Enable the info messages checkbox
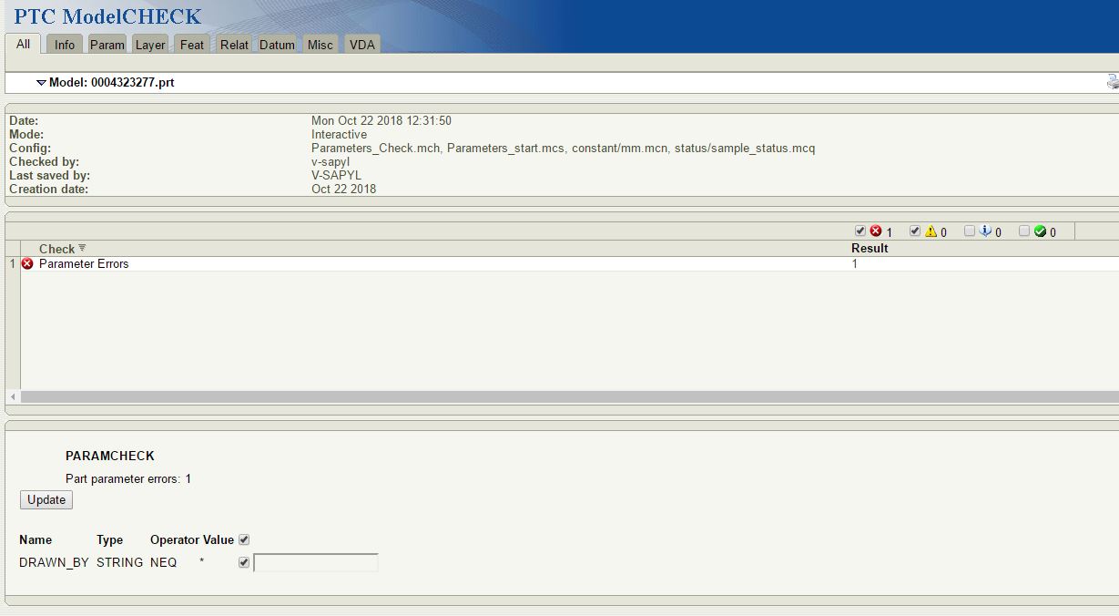Image resolution: width=1119 pixels, height=616 pixels. (x=969, y=231)
